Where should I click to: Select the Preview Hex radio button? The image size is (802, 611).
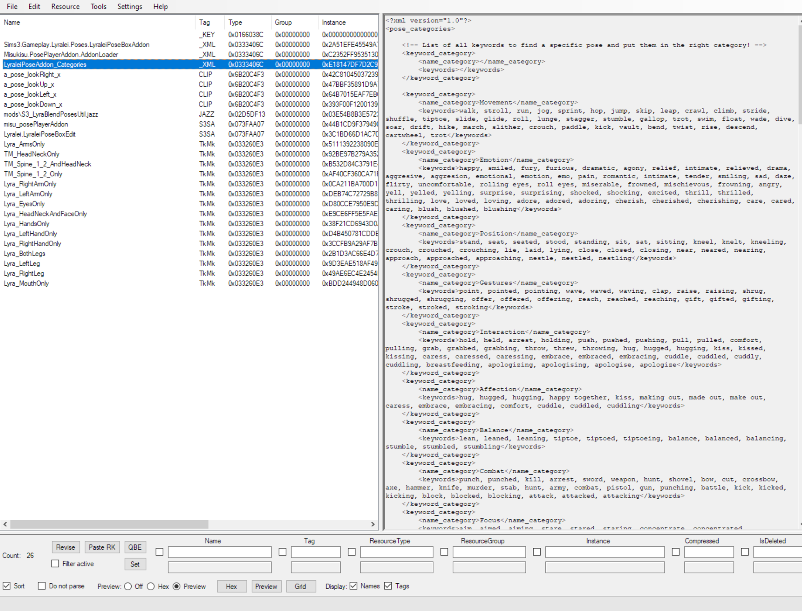[x=151, y=586]
